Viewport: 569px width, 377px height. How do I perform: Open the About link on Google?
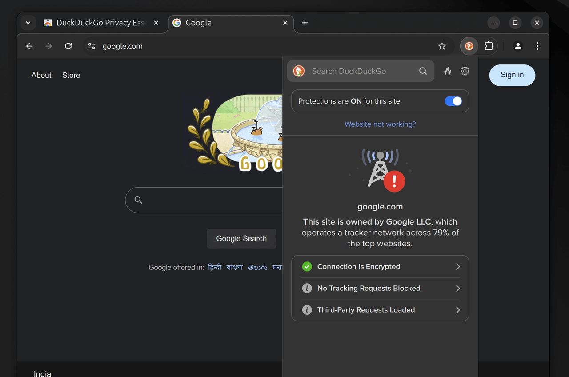41,75
